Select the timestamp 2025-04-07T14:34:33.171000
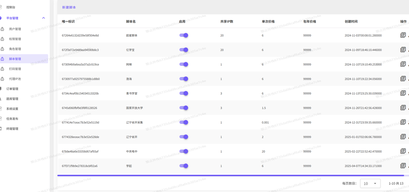 click(363, 166)
